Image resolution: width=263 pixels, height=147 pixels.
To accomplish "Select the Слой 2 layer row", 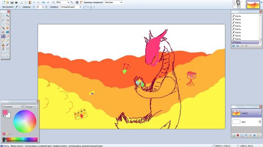I will click(246, 113).
